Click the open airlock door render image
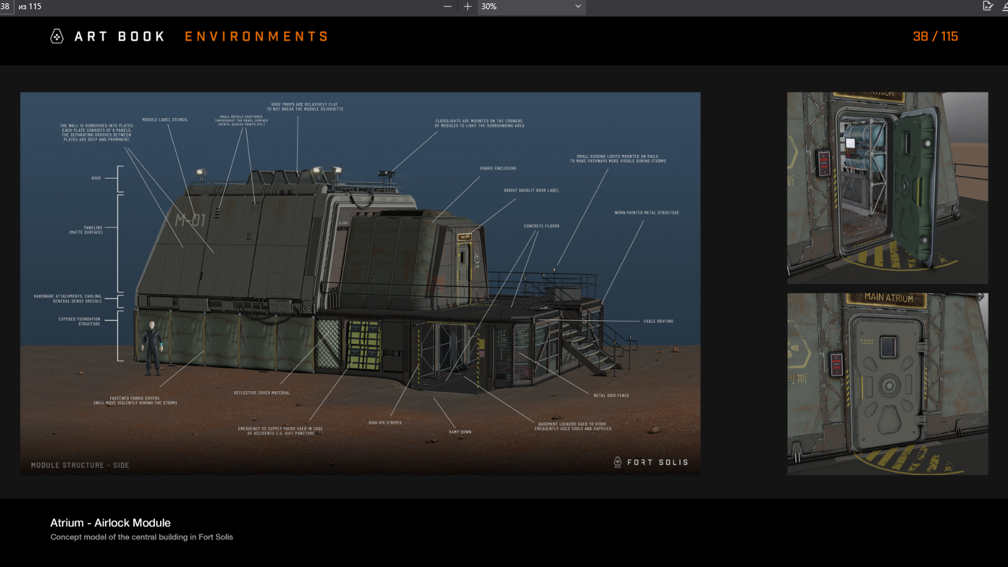Viewport: 1008px width, 567px height. click(887, 188)
